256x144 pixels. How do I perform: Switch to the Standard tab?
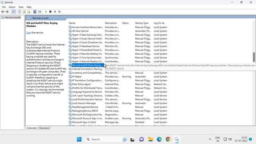(44, 128)
